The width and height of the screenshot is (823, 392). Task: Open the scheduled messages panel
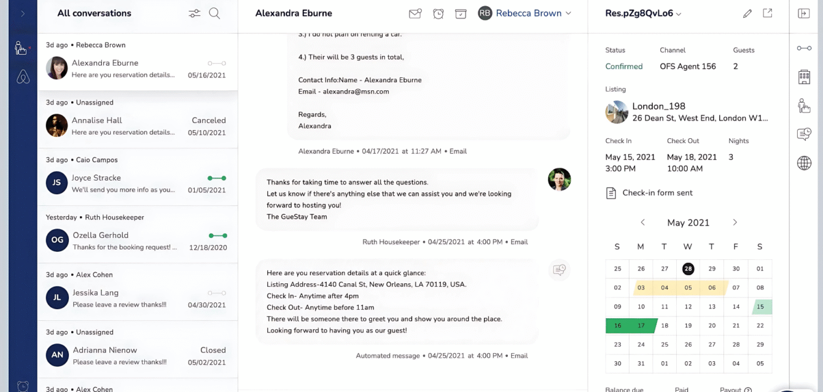pos(803,133)
